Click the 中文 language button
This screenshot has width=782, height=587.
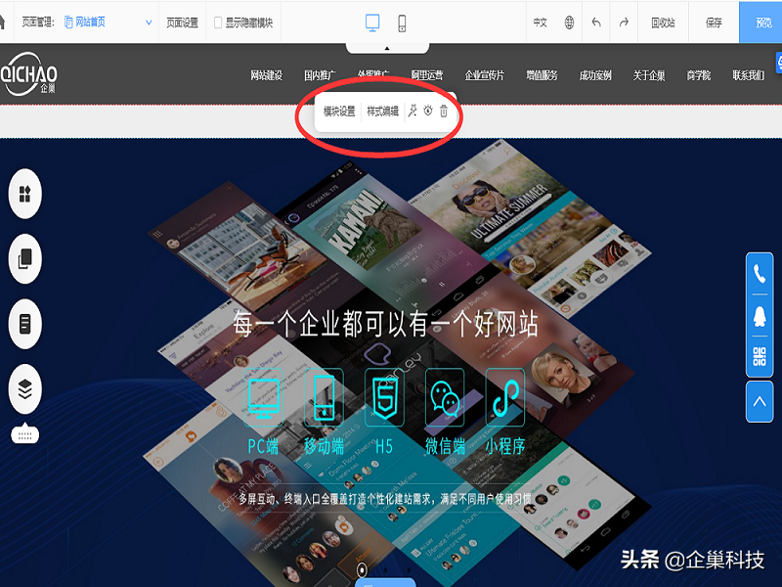point(541,23)
